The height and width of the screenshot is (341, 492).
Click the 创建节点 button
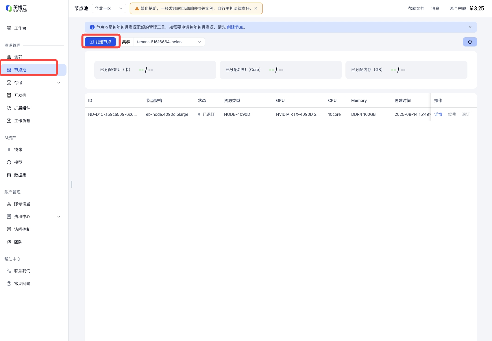click(x=100, y=42)
